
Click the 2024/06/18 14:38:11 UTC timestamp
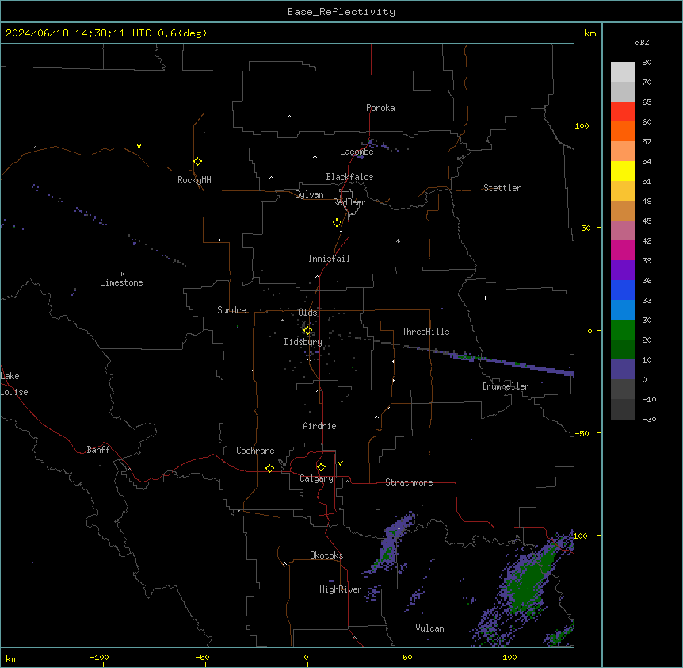pyautogui.click(x=78, y=33)
